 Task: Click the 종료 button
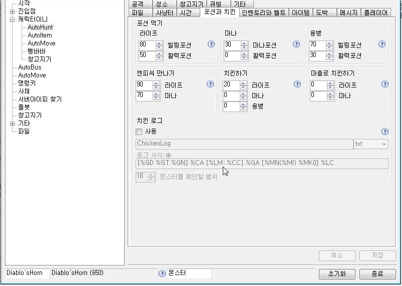pyautogui.click(x=377, y=274)
